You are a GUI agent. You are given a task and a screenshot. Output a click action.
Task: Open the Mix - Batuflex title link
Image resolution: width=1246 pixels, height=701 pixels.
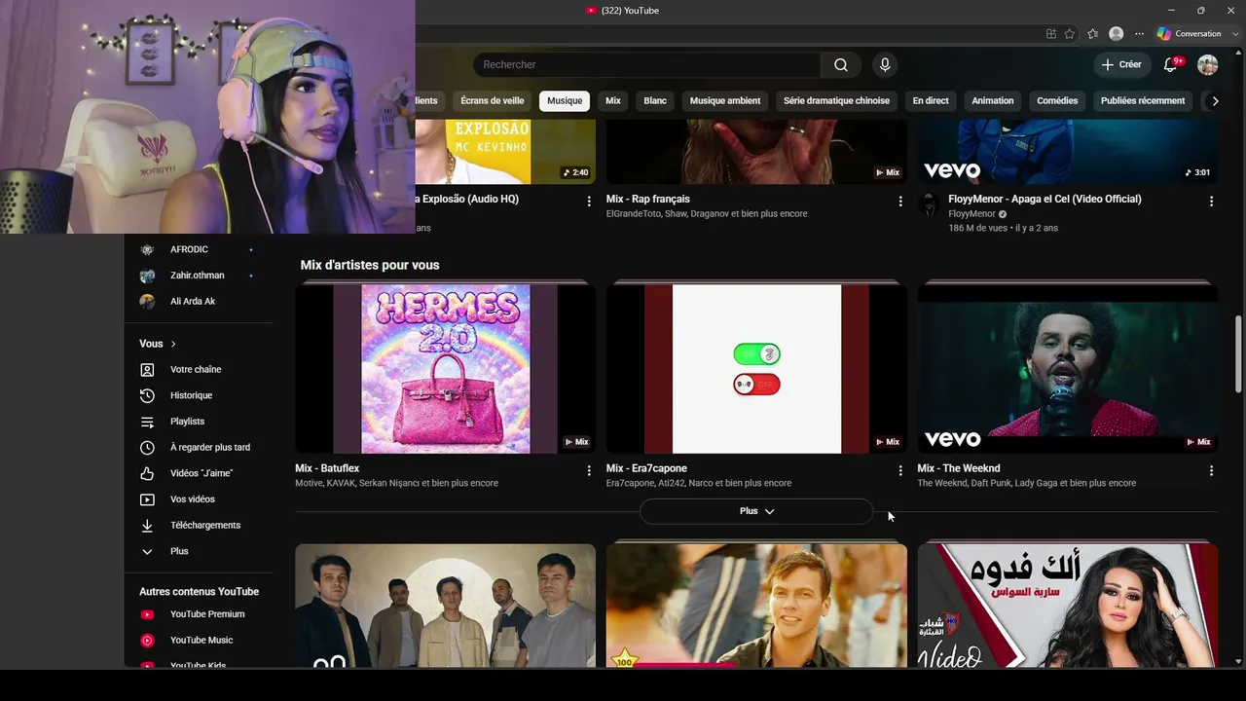coord(327,468)
